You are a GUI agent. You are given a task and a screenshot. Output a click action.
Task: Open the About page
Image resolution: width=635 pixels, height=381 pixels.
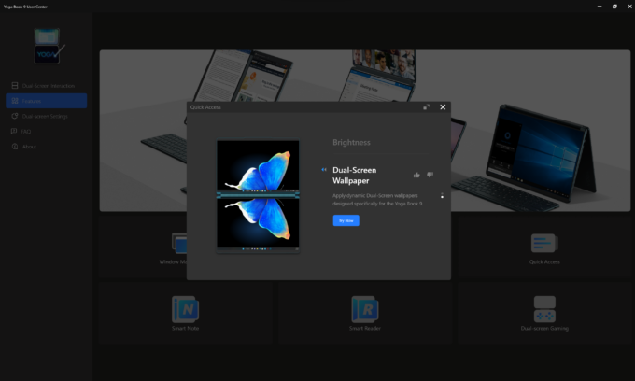29,146
